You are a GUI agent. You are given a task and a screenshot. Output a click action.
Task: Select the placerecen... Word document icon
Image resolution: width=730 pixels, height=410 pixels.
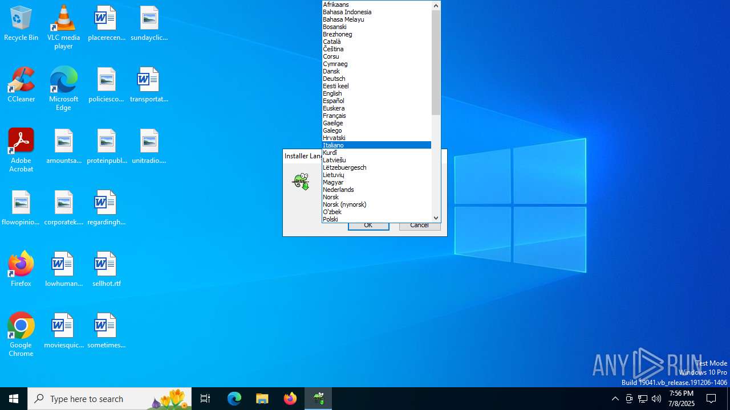click(x=106, y=24)
